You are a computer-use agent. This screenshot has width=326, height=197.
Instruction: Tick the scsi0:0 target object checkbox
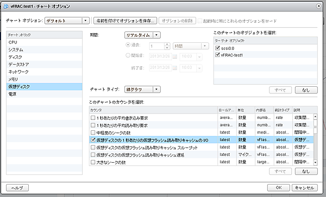tap(217, 48)
